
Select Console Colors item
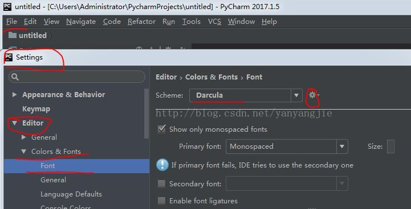click(x=66, y=207)
